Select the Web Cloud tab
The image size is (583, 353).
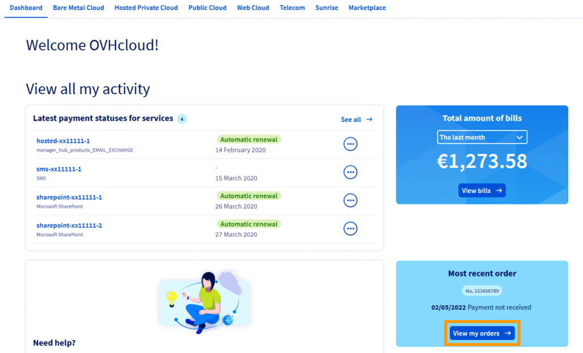point(253,8)
